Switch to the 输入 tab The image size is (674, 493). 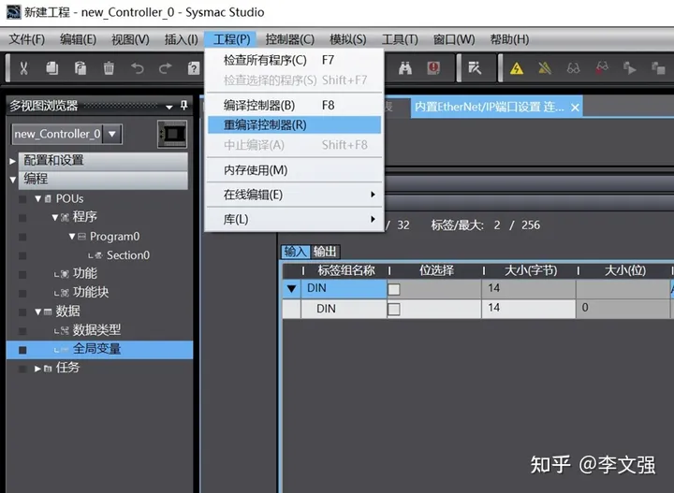[x=296, y=252]
